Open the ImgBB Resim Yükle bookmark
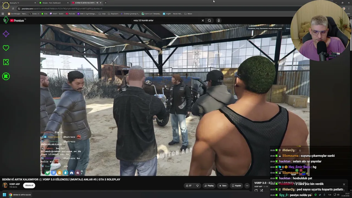 (172, 14)
